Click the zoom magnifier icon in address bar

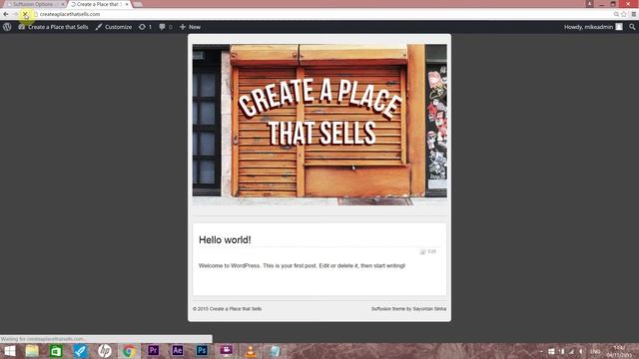616,14
